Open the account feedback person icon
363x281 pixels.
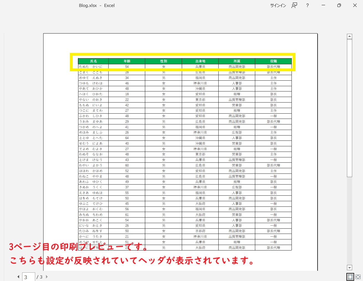(294, 5)
